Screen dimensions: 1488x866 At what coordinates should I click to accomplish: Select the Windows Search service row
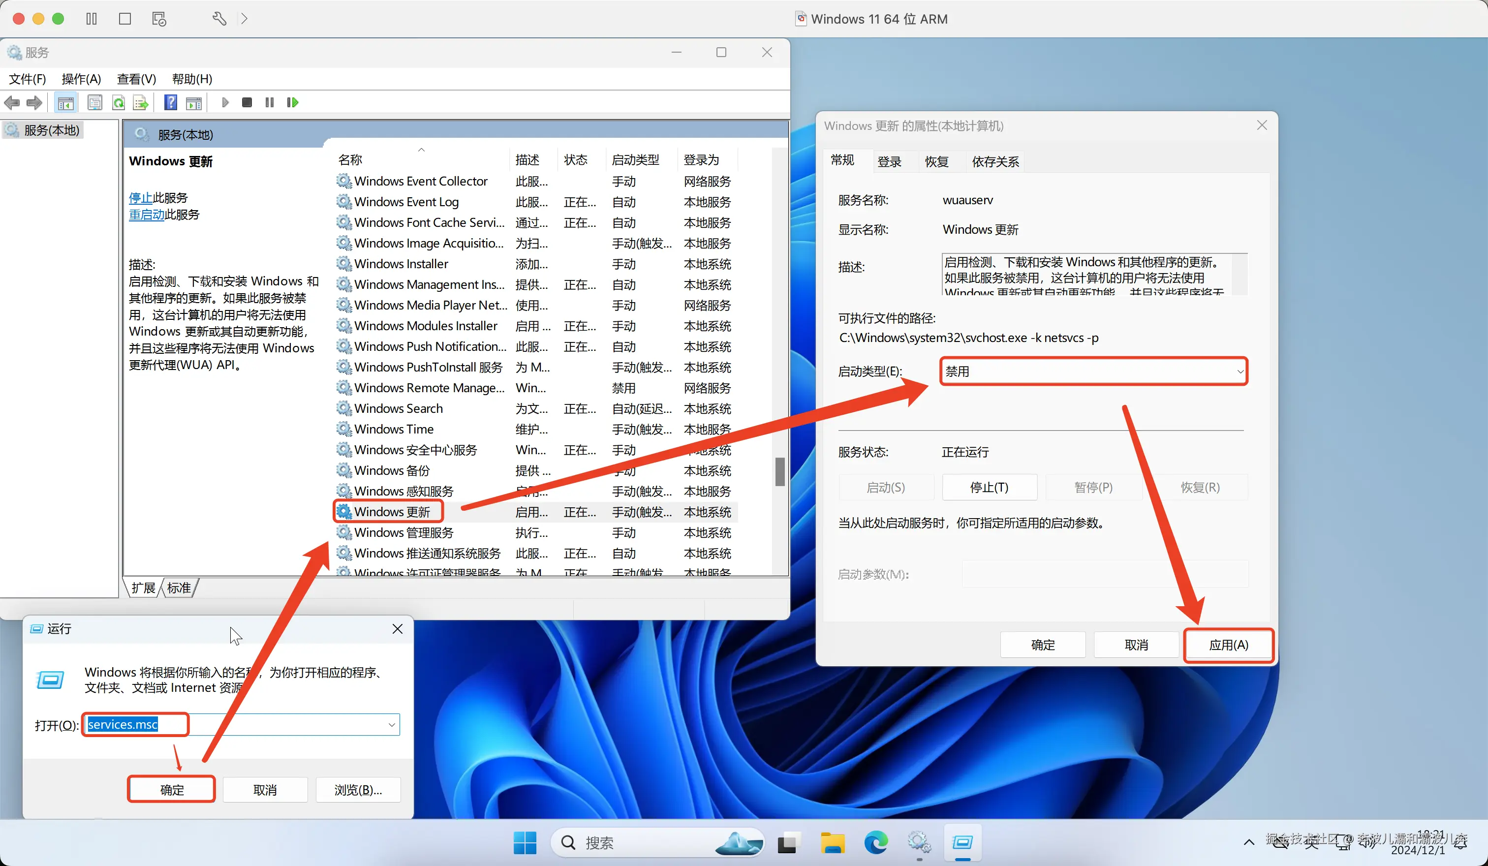tap(399, 408)
